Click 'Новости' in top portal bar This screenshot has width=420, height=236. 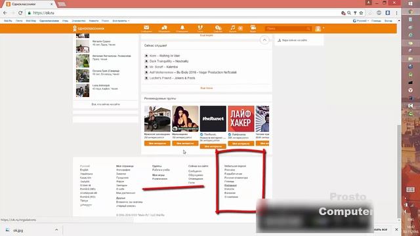coord(94,20)
